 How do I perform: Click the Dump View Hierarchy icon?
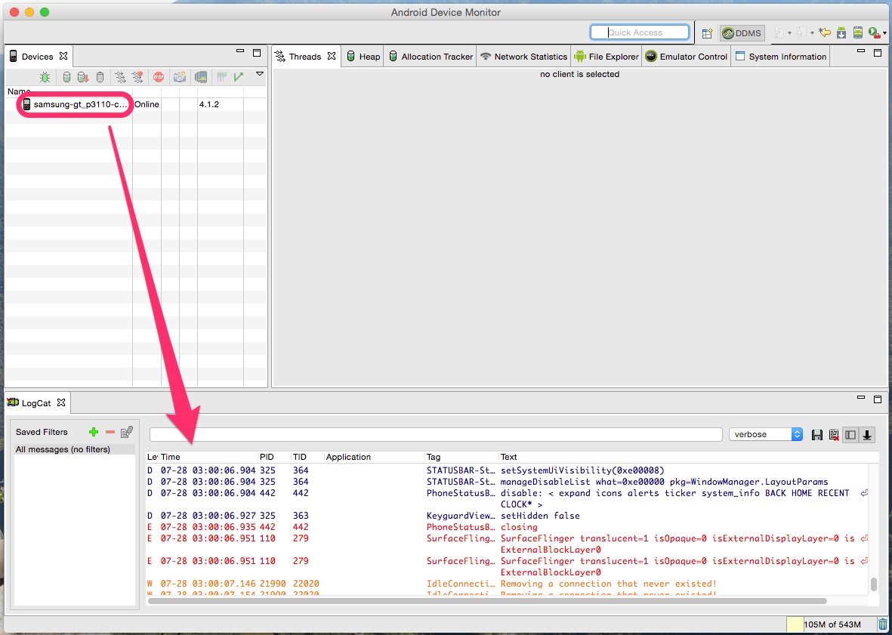pyautogui.click(x=200, y=77)
